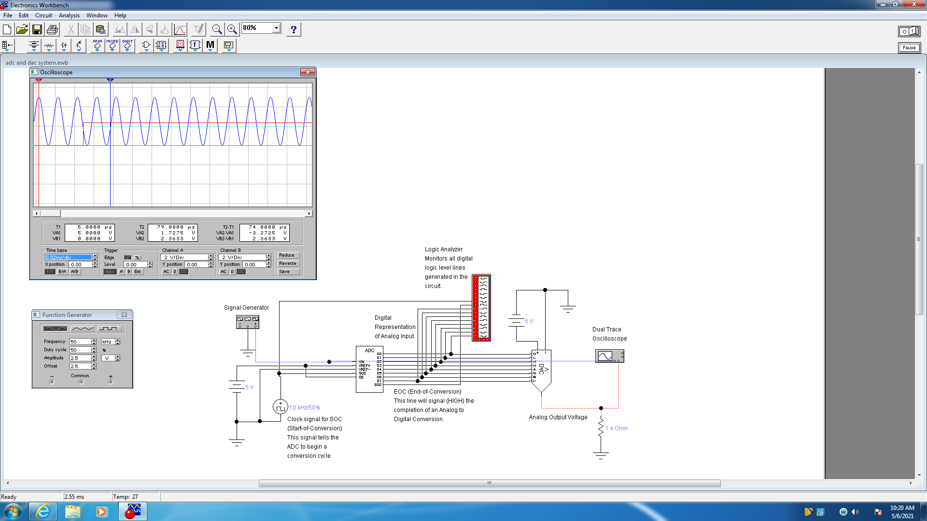
Task: Open the Mixed ICs parts bin
Action: coord(112,46)
